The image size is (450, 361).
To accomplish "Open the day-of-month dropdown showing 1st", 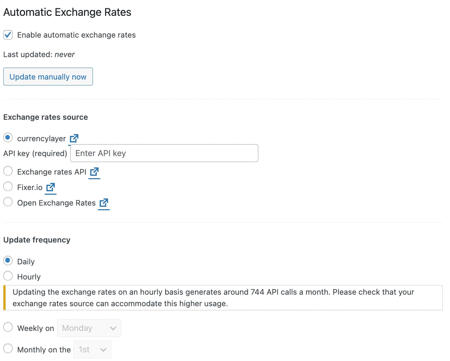I will tap(92, 349).
